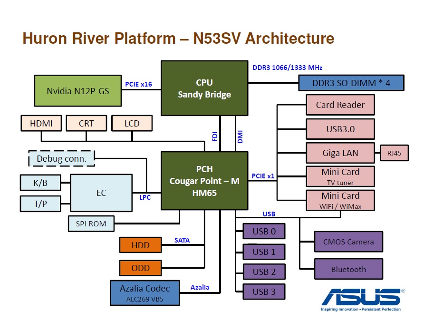424x331 pixels.
Task: Select the LCD output box
Action: pos(132,124)
